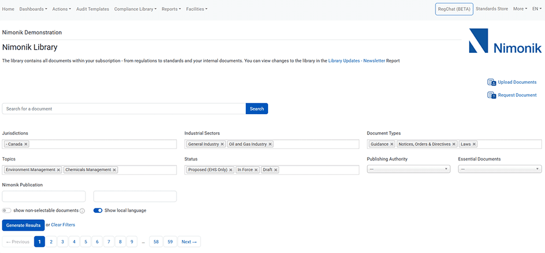545x253 pixels.
Task: Open the Standards Store
Action: pyautogui.click(x=492, y=9)
